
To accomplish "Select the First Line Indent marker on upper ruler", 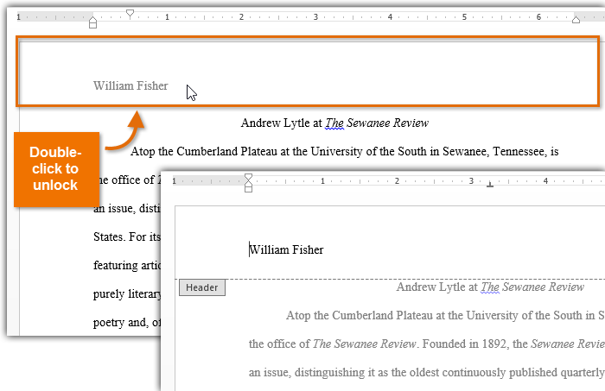I will point(130,13).
